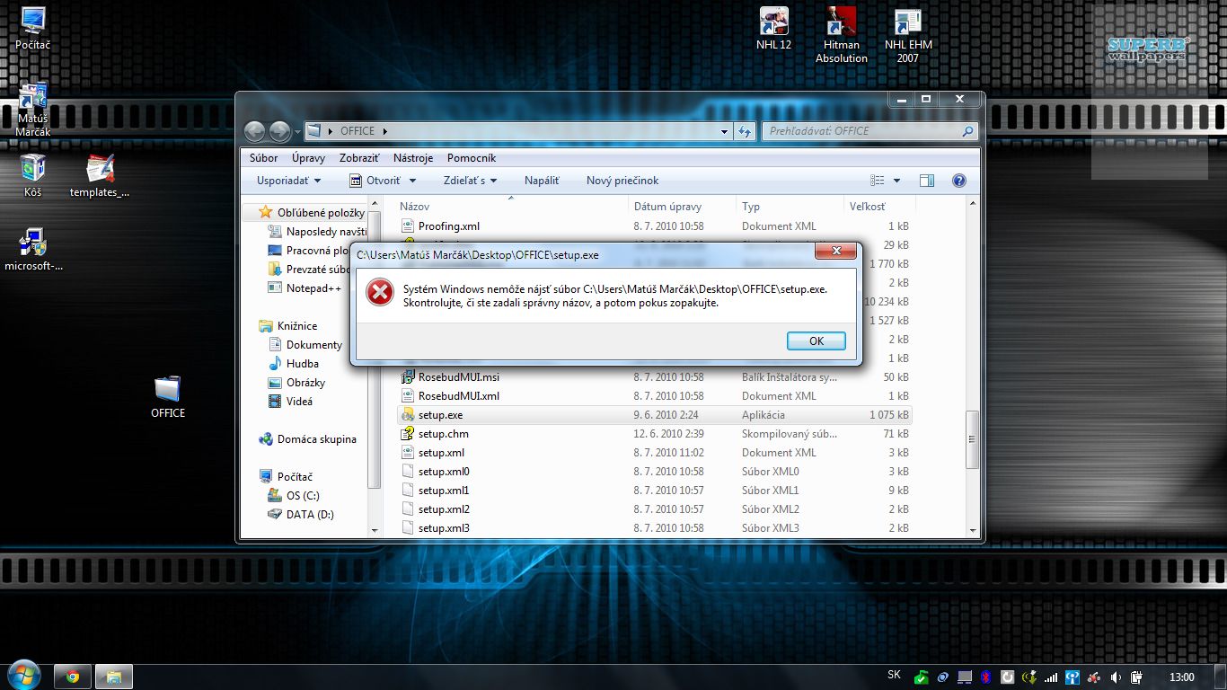Refresh the OFFICE folder view
This screenshot has width=1227, height=690.
point(744,131)
